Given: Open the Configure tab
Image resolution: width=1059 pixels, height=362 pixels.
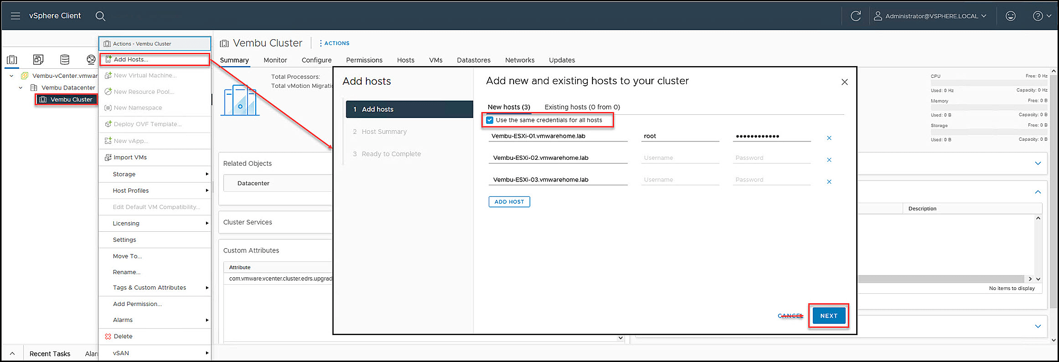Looking at the screenshot, I should (317, 60).
